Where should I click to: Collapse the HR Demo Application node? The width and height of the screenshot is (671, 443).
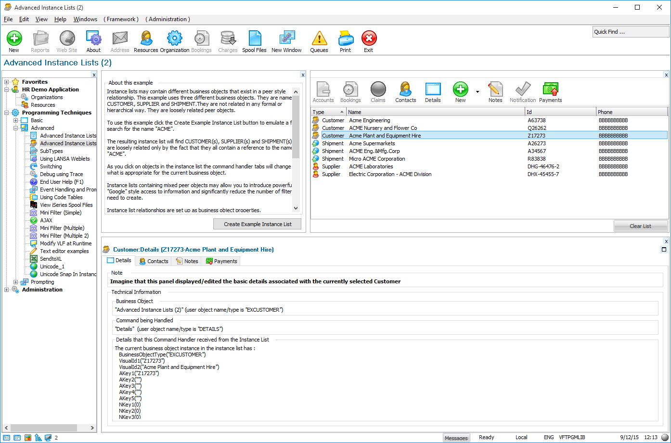click(x=7, y=89)
